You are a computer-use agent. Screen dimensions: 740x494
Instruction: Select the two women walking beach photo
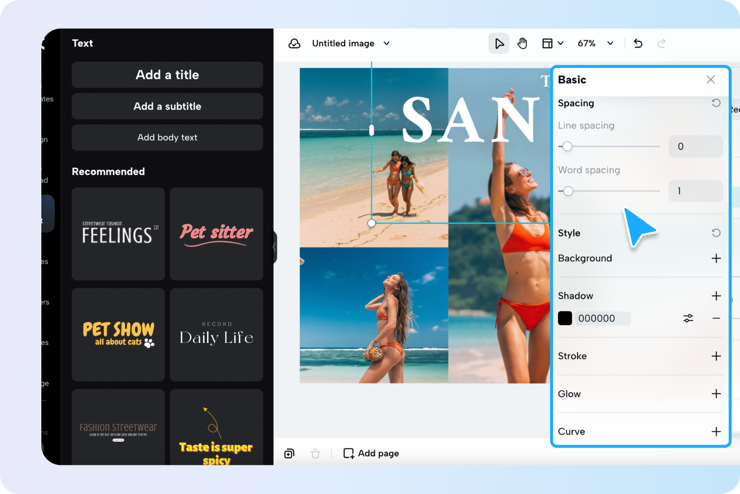click(374, 157)
